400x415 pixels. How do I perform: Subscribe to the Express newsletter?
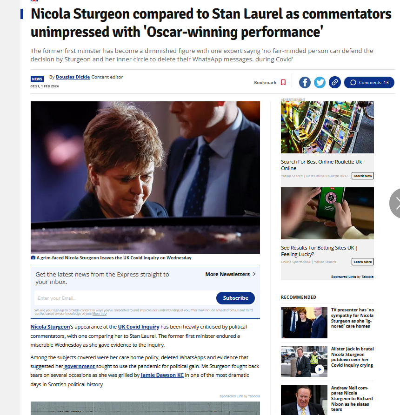(235, 298)
